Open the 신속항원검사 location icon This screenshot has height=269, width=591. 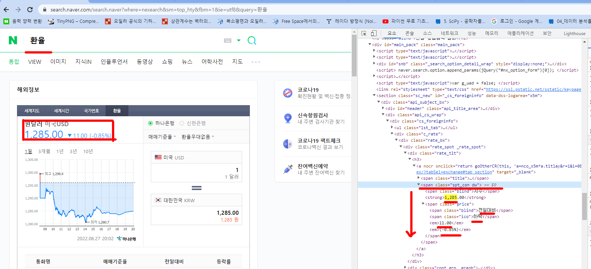288,118
